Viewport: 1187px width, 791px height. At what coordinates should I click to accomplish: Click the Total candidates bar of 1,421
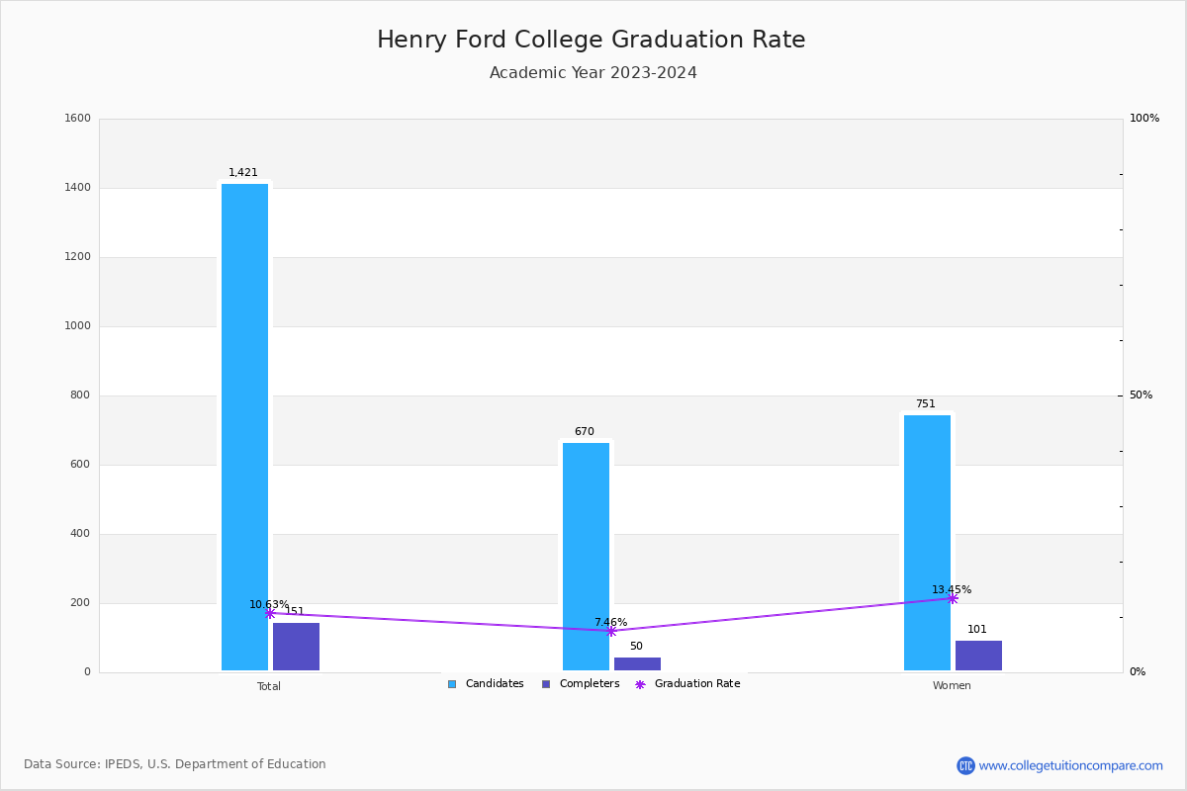244,425
